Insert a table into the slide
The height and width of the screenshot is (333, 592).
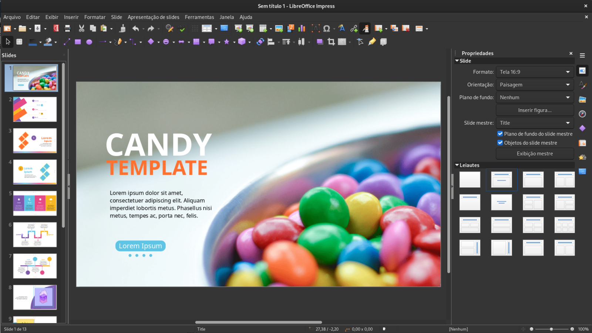click(263, 28)
